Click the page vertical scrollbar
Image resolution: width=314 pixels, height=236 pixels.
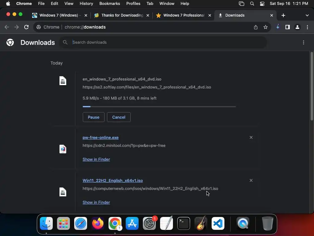312,86
